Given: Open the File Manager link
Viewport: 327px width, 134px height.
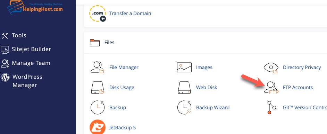Looking at the screenshot, I should click(124, 68).
